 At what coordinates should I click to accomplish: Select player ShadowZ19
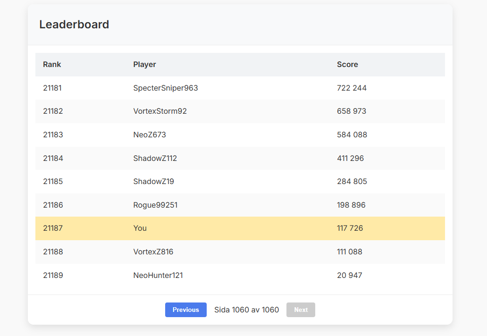154,181
